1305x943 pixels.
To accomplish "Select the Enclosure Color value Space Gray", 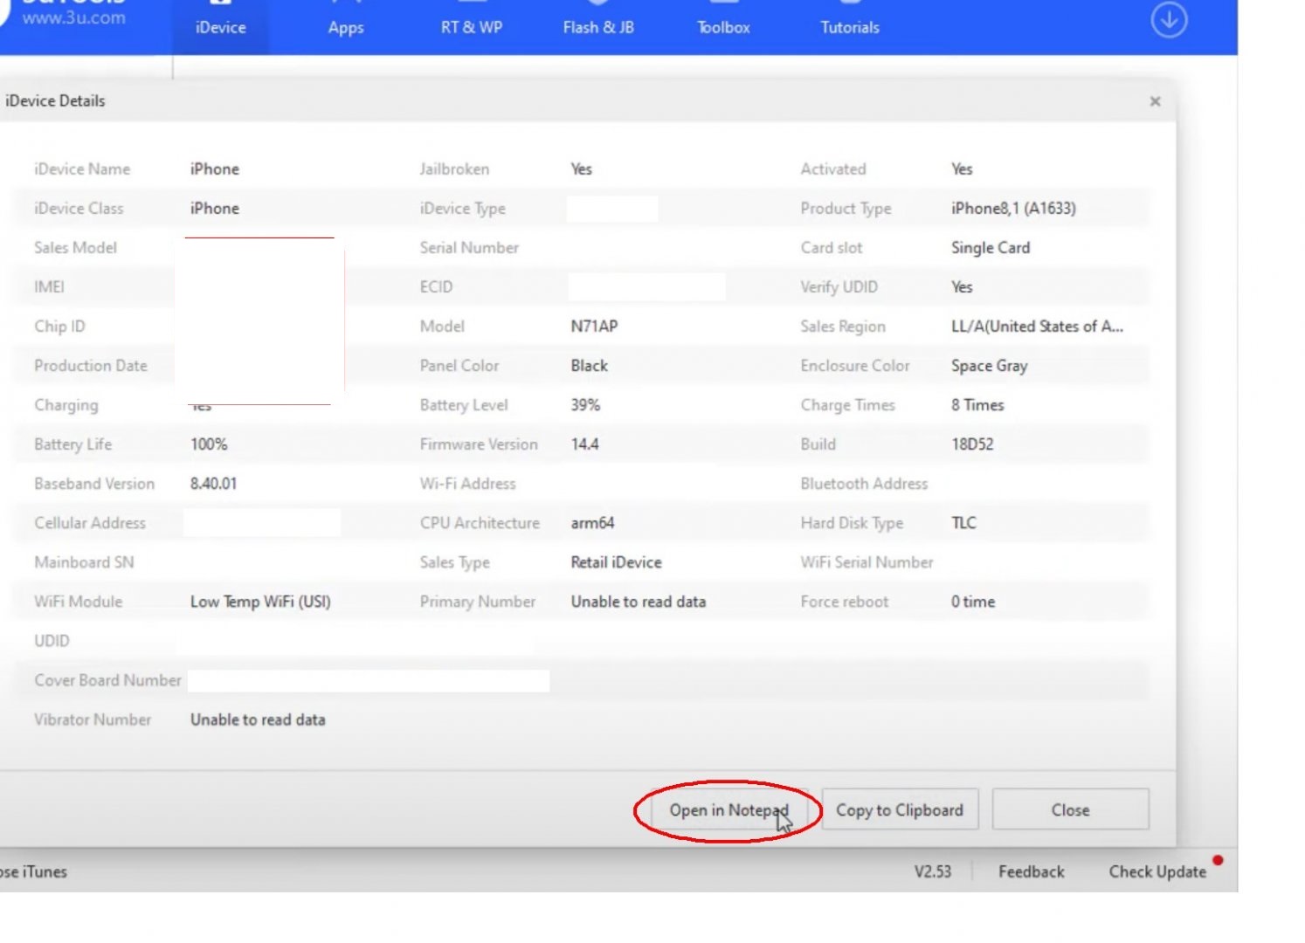I will [x=989, y=366].
